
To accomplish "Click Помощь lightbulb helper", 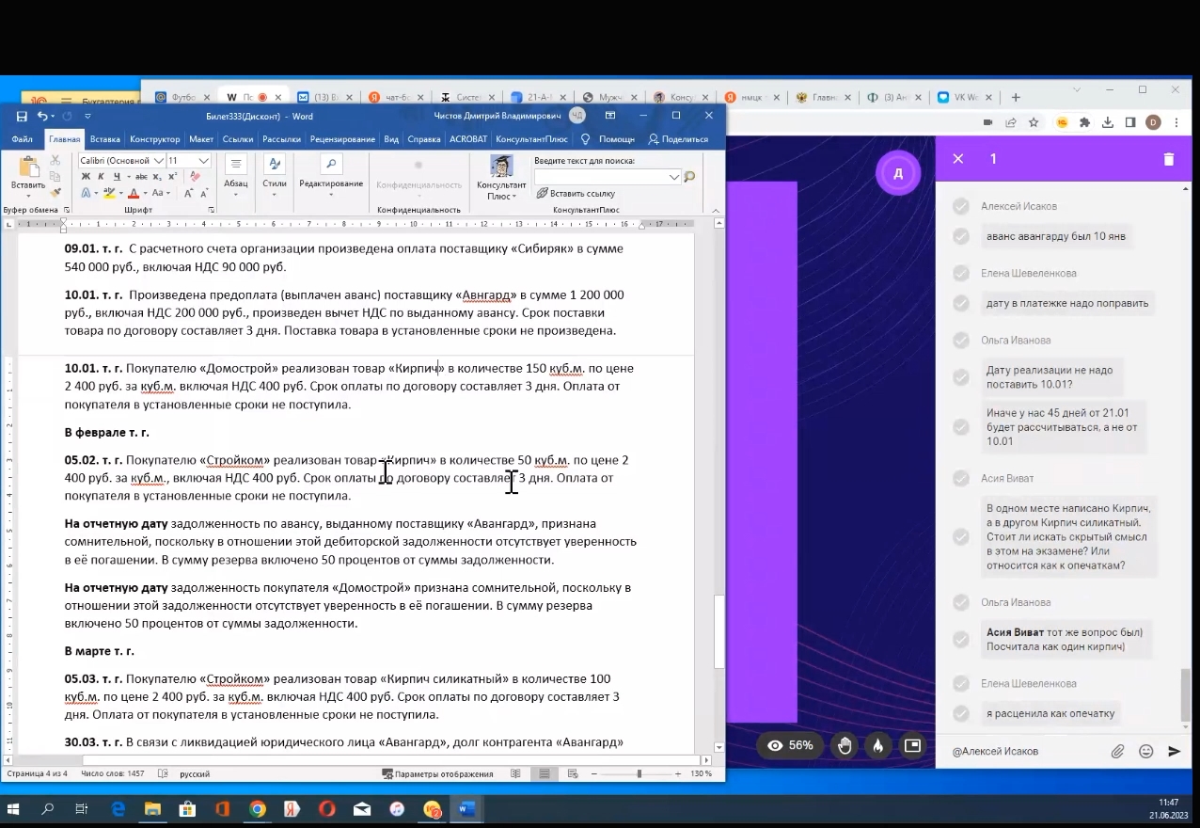I will click(x=608, y=139).
